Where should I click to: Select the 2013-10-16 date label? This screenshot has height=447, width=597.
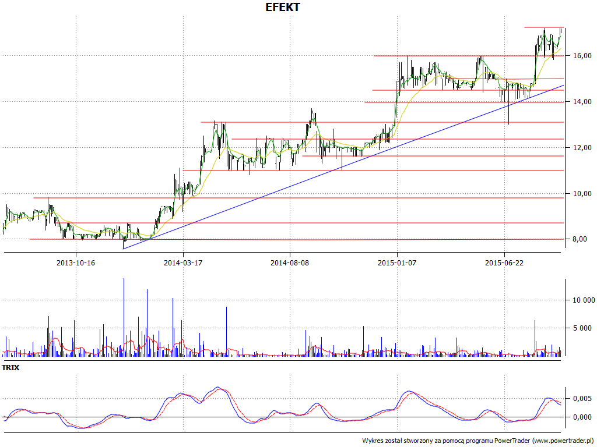click(x=76, y=262)
